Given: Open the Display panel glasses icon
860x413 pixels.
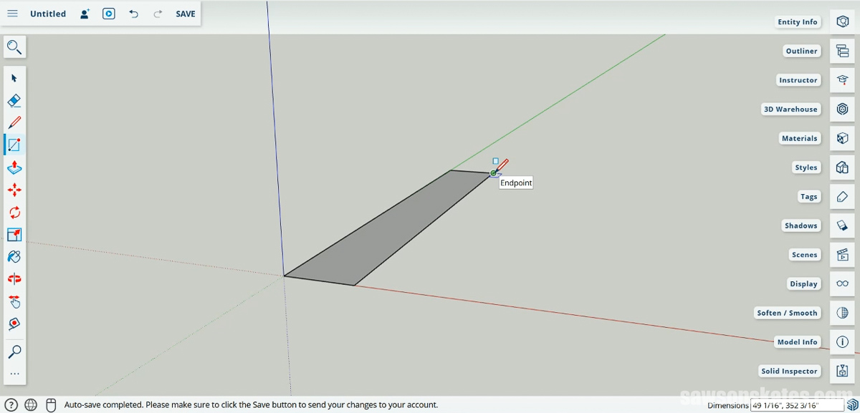Looking at the screenshot, I should pyautogui.click(x=843, y=283).
